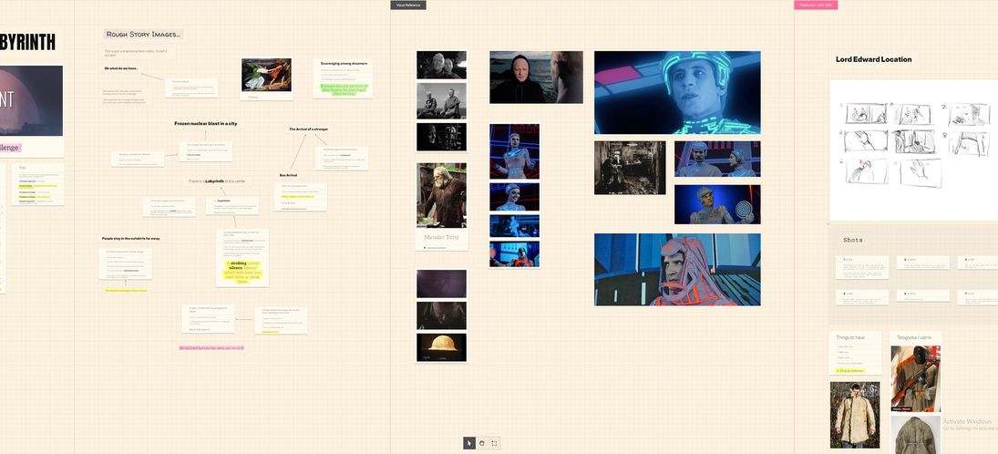
Task: Click the Rough Story Images heading
Action: [144, 35]
